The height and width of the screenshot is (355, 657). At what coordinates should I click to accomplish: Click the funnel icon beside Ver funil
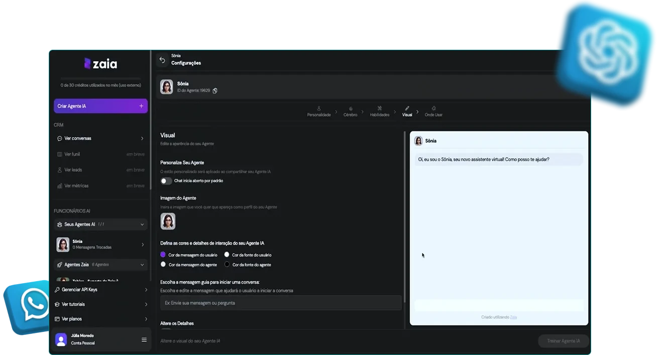[59, 154]
